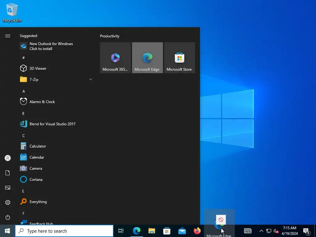The width and height of the screenshot is (316, 237).
Task: Launch 3D Viewer from app list
Action: pos(56,68)
